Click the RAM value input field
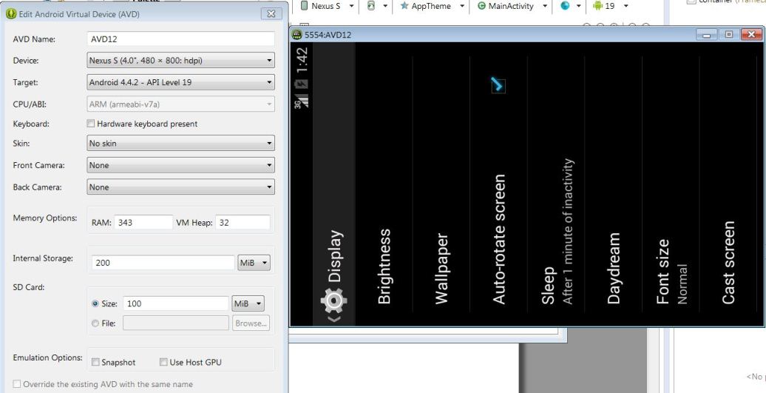766x393 pixels. click(143, 223)
